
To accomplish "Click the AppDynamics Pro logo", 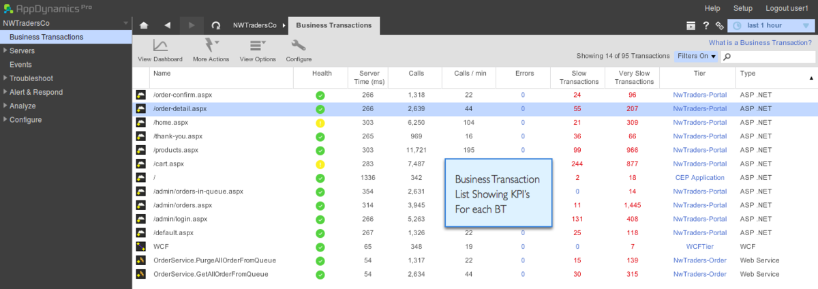I will [49, 8].
